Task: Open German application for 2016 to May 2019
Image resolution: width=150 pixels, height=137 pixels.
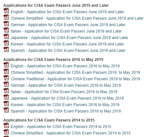Action: pos(66,85)
